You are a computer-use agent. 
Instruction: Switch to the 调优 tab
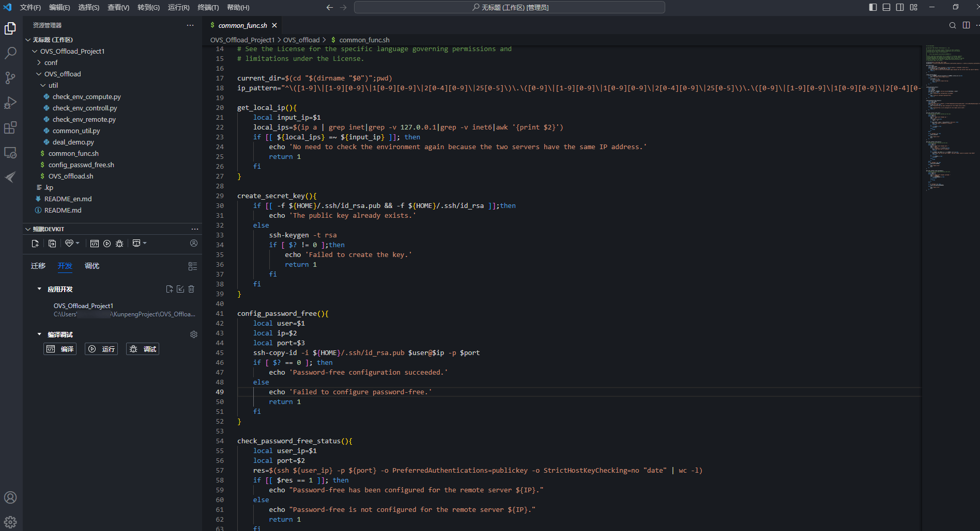click(x=92, y=266)
